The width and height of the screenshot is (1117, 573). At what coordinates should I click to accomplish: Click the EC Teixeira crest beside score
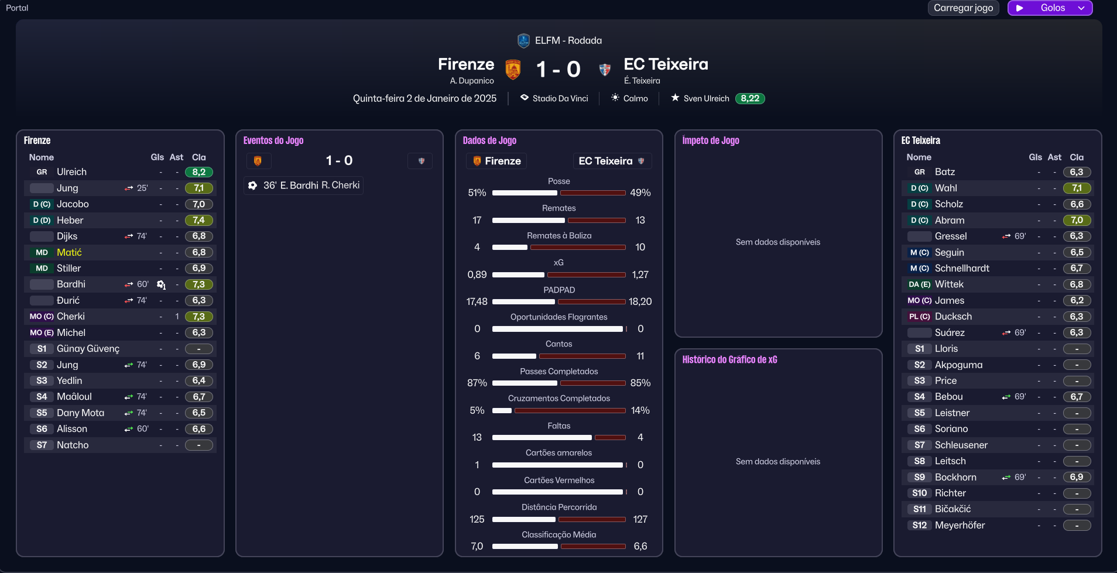[605, 70]
